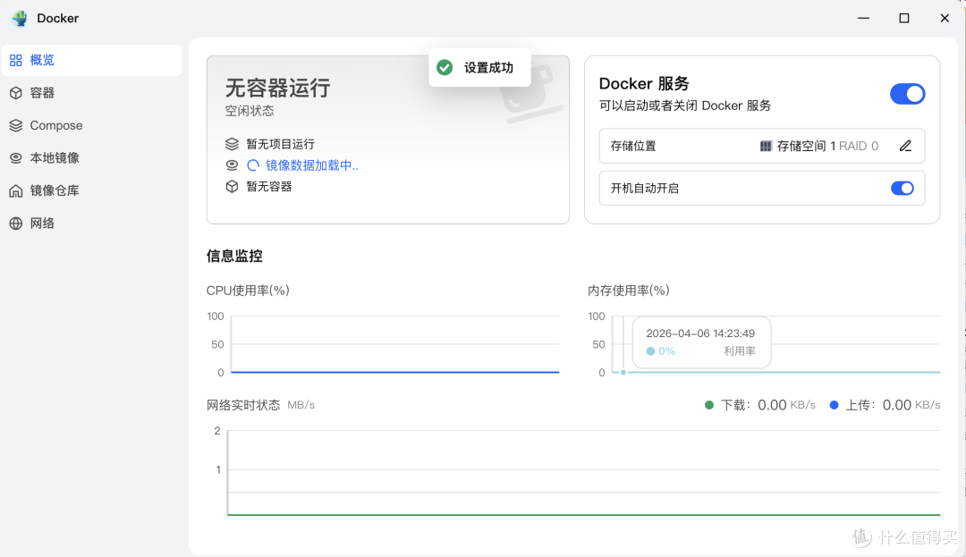Screen dimensions: 966x557
Task: Click the CPU使用率(%) chart title
Action: pos(248,291)
